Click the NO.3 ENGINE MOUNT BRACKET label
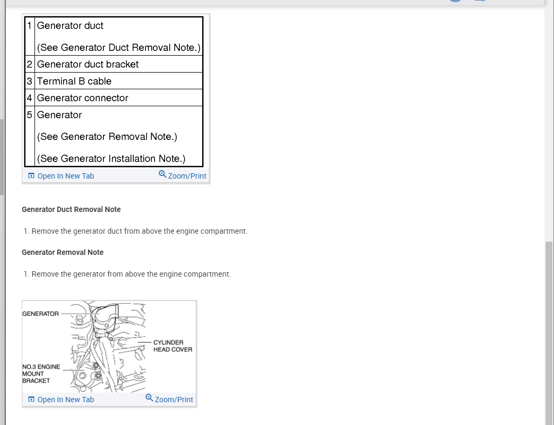The height and width of the screenshot is (425, 554). tap(41, 374)
